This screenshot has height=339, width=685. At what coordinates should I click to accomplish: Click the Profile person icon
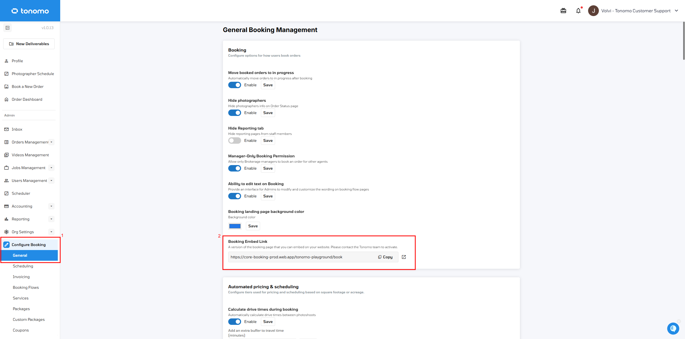pyautogui.click(x=6, y=61)
